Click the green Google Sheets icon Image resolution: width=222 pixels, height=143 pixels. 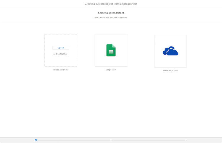111,50
